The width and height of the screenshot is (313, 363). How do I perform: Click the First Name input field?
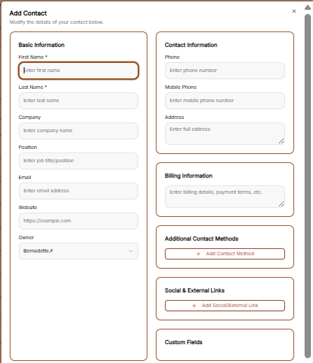[78, 71]
